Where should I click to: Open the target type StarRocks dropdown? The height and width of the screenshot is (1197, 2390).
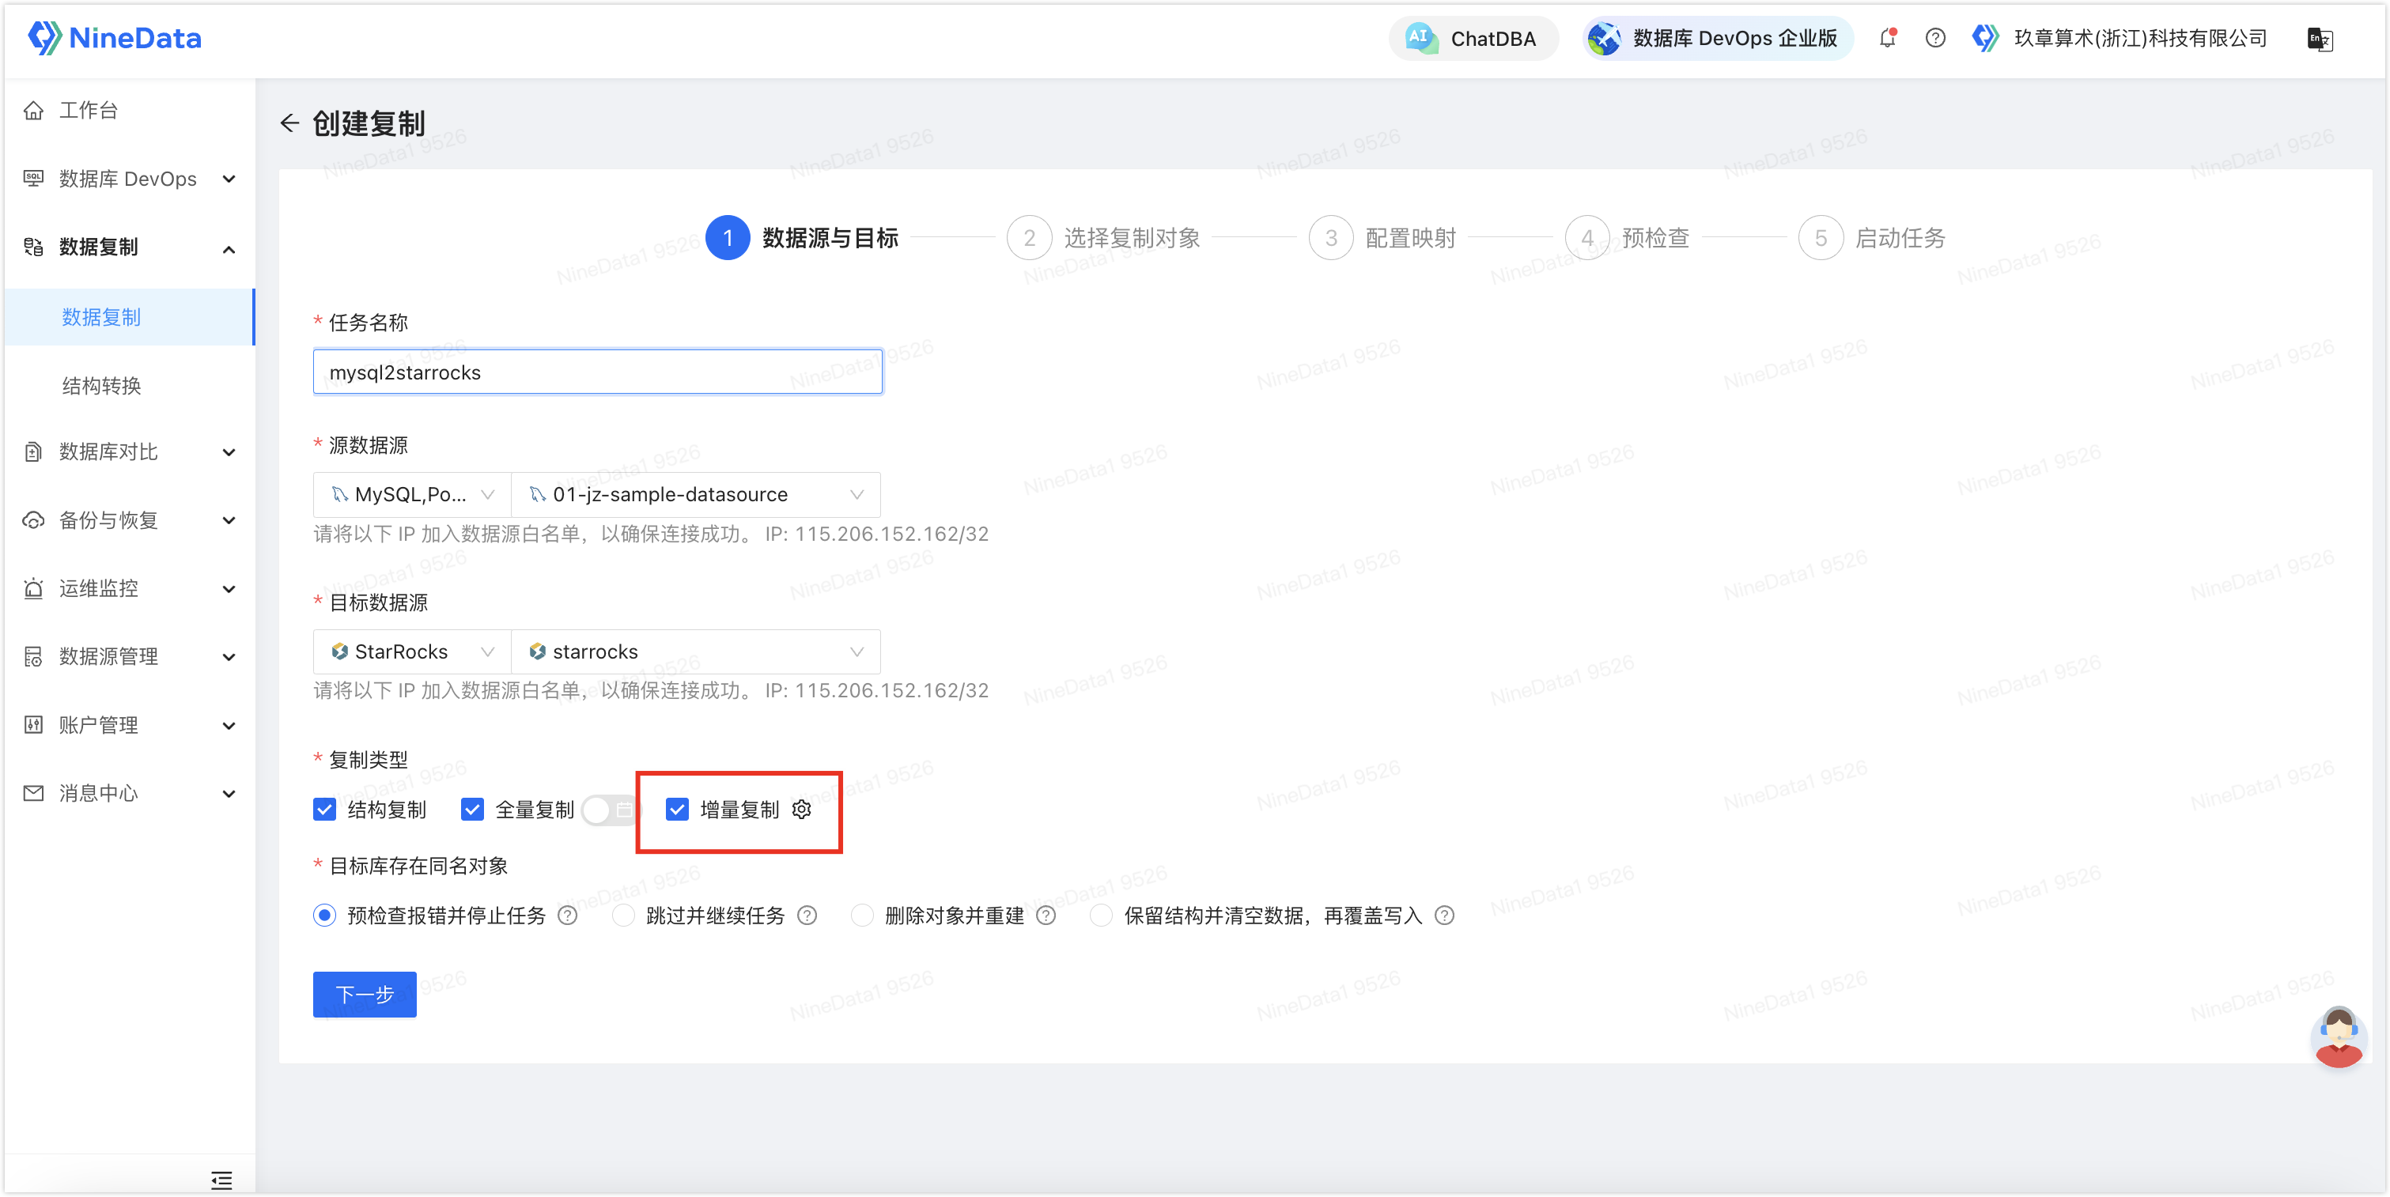click(x=412, y=651)
